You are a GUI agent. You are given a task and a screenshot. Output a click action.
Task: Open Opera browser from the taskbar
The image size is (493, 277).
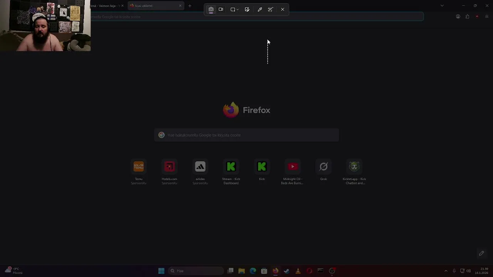tap(309, 271)
